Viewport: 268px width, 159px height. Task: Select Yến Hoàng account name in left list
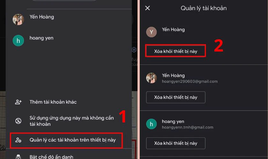(x=42, y=17)
